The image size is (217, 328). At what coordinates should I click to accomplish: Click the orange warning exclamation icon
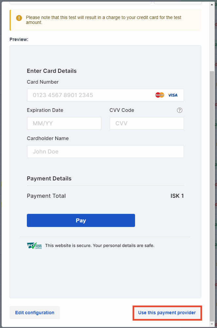coord(19,18)
